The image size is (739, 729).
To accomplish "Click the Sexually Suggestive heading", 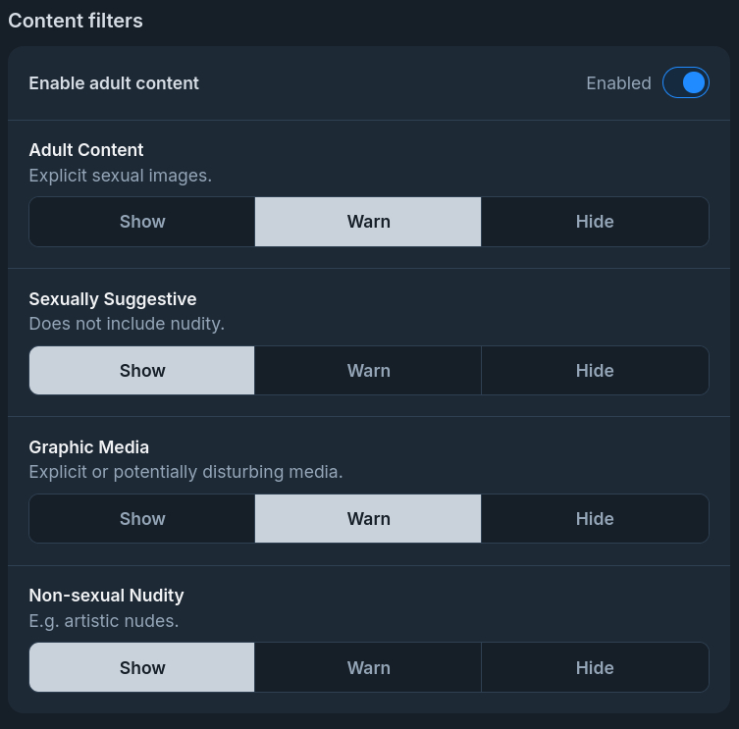I will pyautogui.click(x=113, y=299).
